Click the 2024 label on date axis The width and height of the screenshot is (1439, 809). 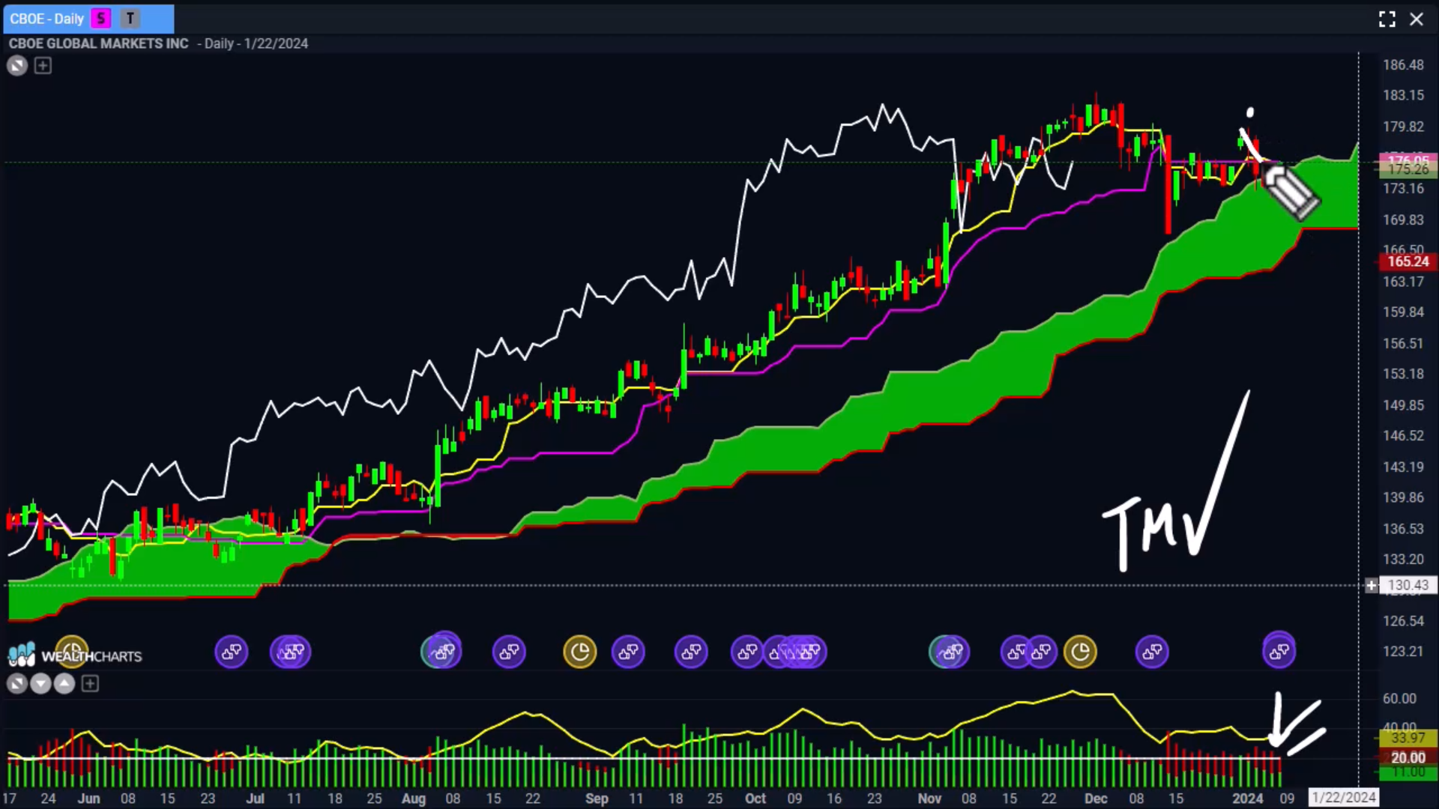1248,799
